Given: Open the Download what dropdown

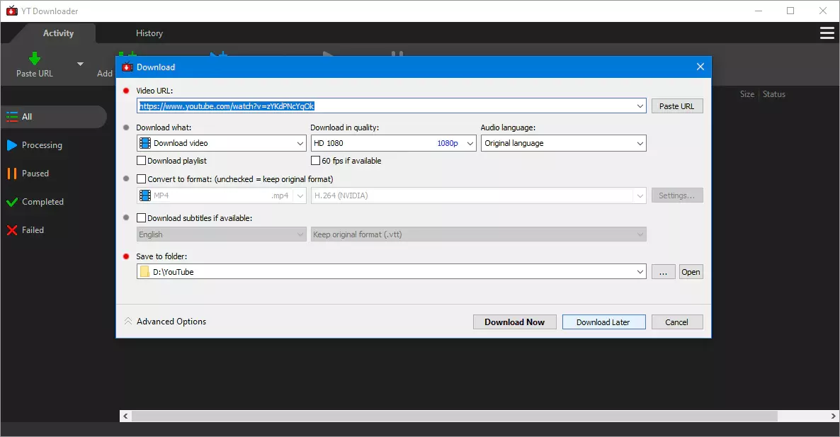Looking at the screenshot, I should tap(221, 143).
